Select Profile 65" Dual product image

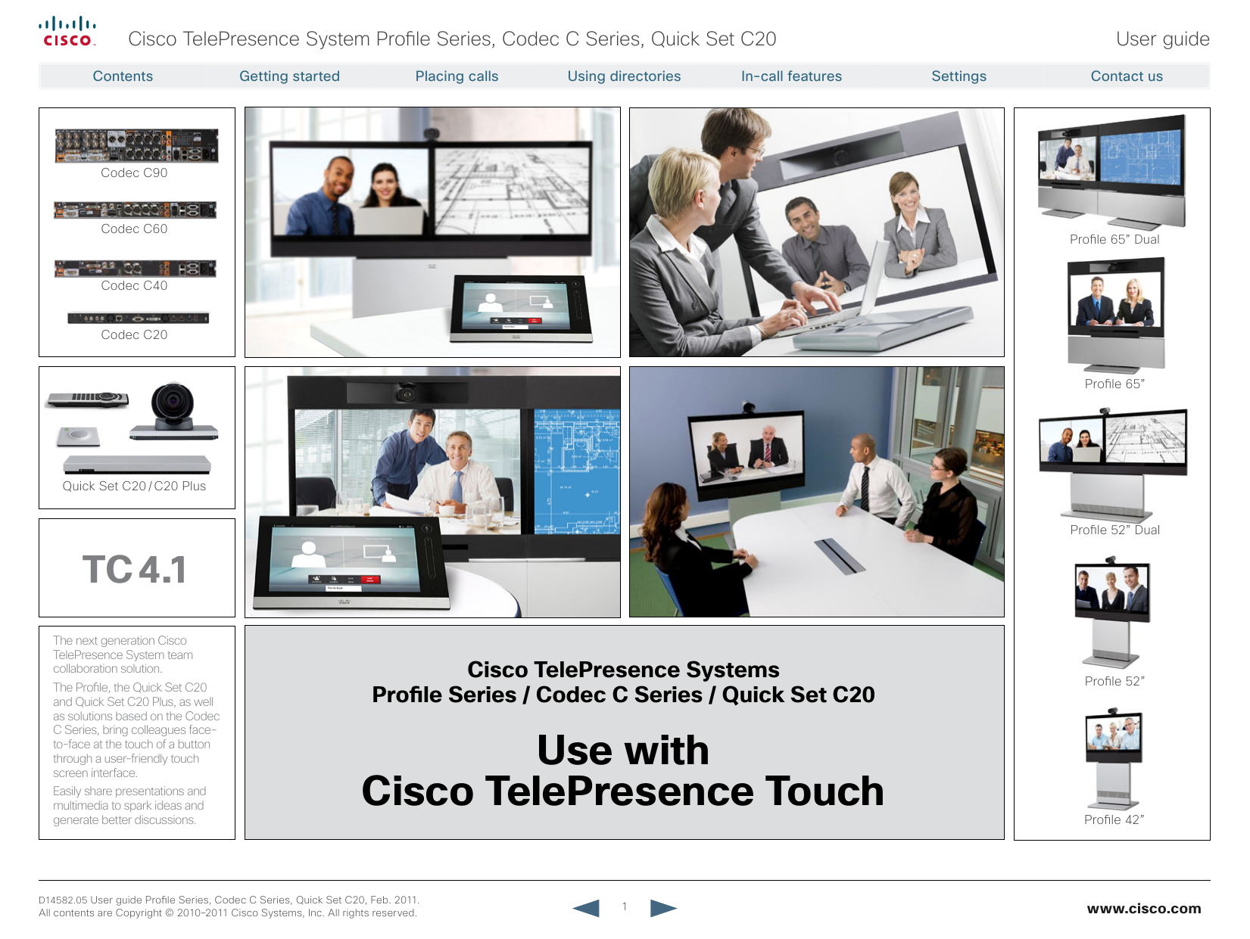pyautogui.click(x=1111, y=171)
